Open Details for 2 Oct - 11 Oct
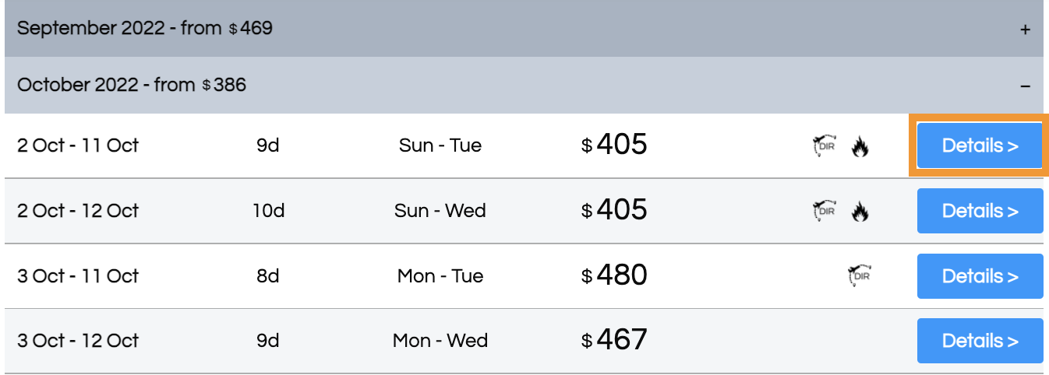Image resolution: width=1049 pixels, height=375 pixels. click(980, 145)
